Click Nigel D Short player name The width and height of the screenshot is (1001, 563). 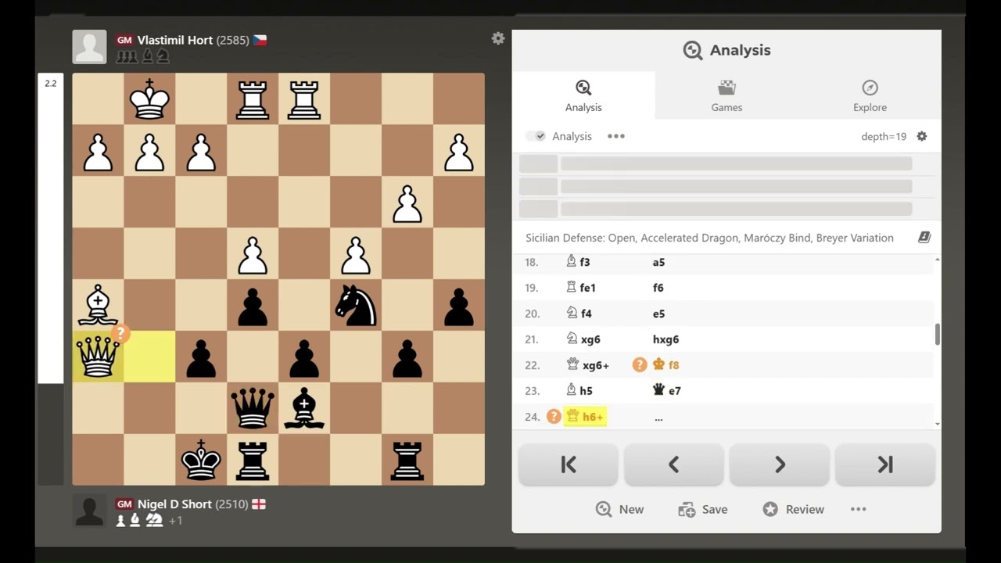coord(175,504)
